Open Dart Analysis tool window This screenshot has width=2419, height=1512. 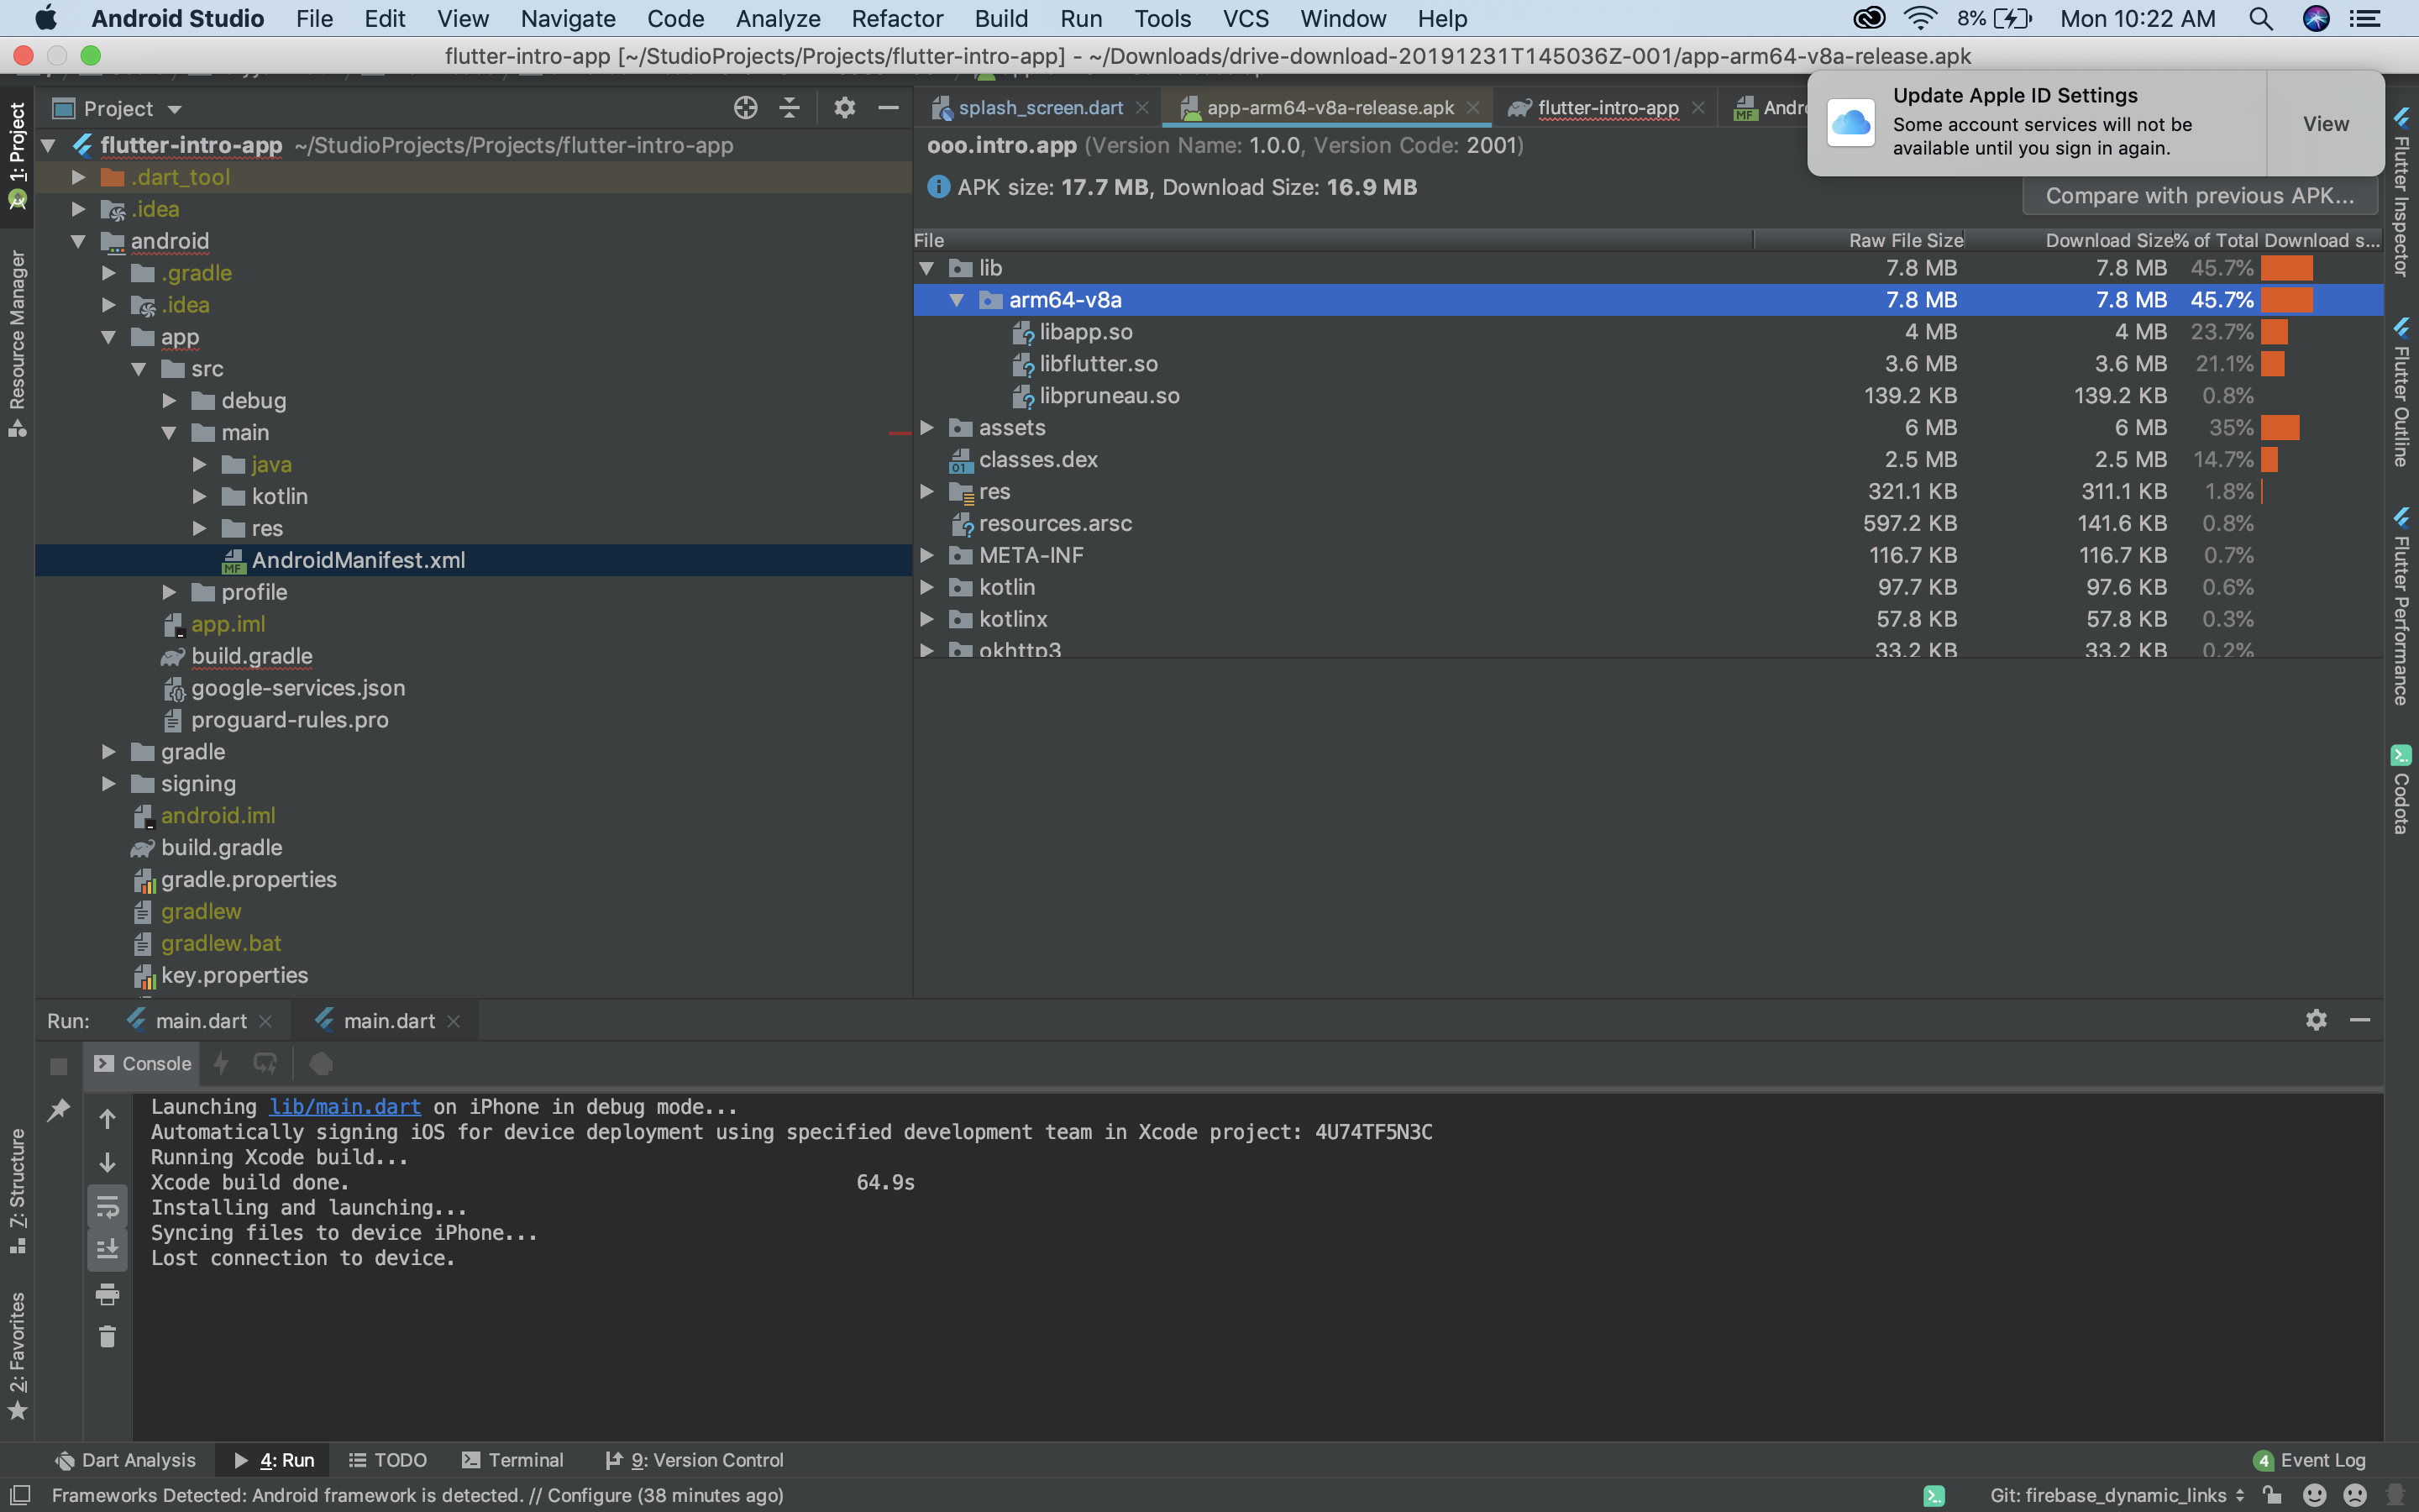click(x=125, y=1460)
